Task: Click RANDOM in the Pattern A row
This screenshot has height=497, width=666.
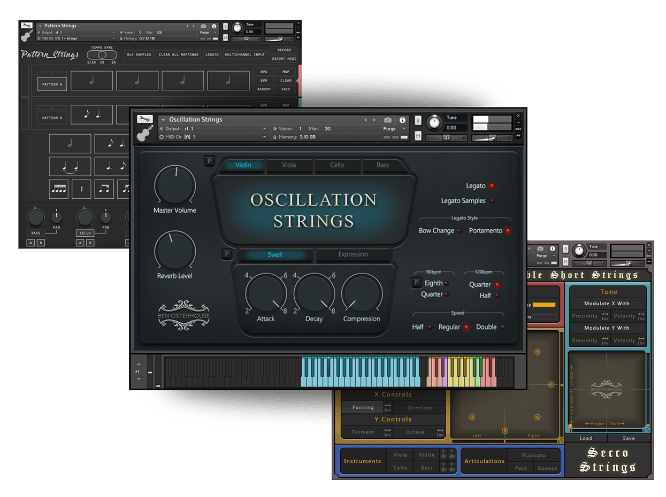Action: point(264,89)
